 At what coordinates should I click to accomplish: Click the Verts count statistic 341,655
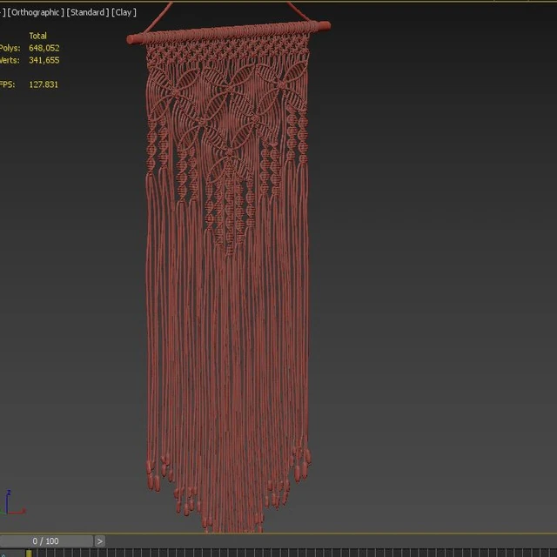pyautogui.click(x=44, y=60)
